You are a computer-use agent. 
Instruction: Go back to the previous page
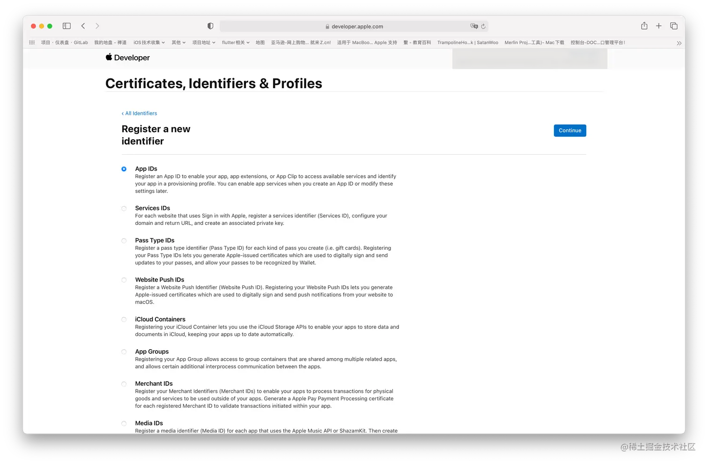tap(83, 26)
